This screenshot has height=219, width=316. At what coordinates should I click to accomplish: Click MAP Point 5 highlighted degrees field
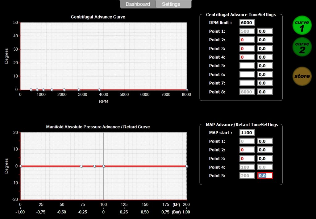(x=265, y=176)
